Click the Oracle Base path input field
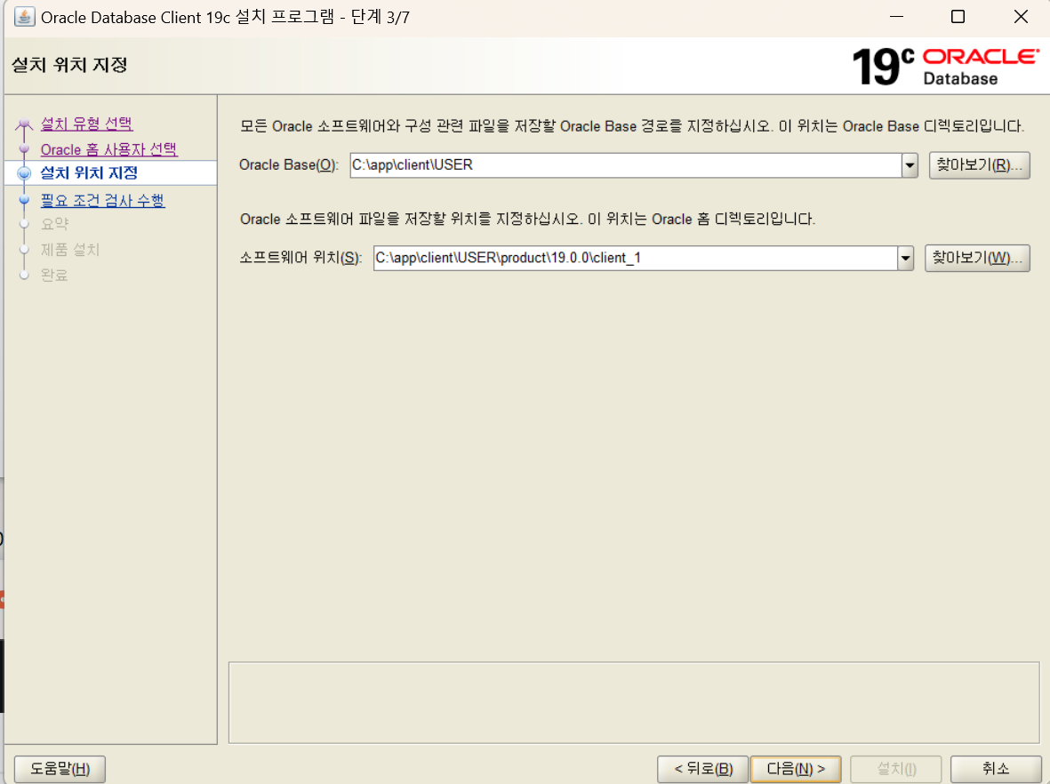Screen dimensions: 1050x784 click(x=625, y=165)
